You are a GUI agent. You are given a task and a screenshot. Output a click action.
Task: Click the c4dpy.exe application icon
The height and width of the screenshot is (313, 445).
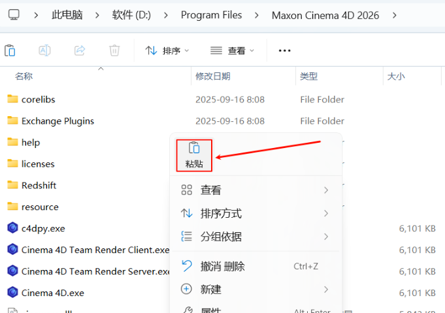(x=12, y=228)
